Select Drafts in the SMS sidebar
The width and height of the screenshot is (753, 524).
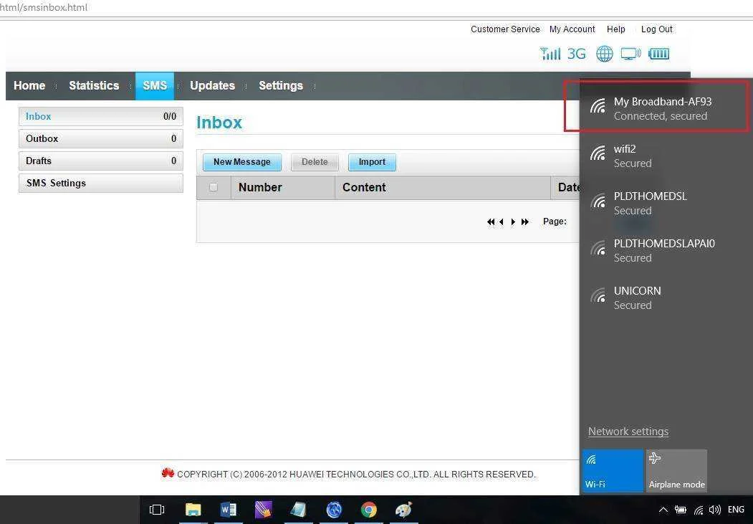point(101,161)
